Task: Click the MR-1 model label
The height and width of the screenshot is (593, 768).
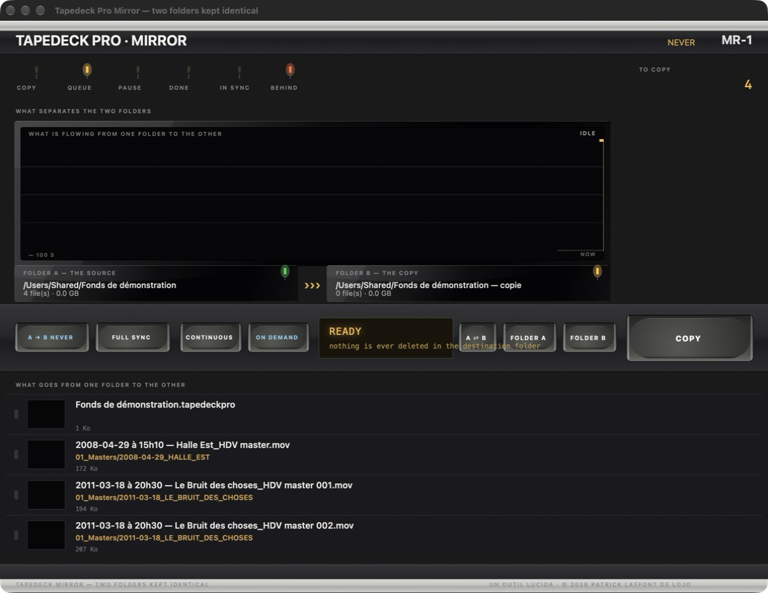Action: 736,40
